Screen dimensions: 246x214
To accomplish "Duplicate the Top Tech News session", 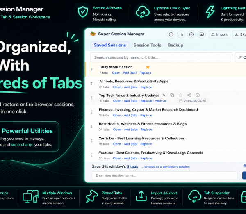I will (172, 95).
